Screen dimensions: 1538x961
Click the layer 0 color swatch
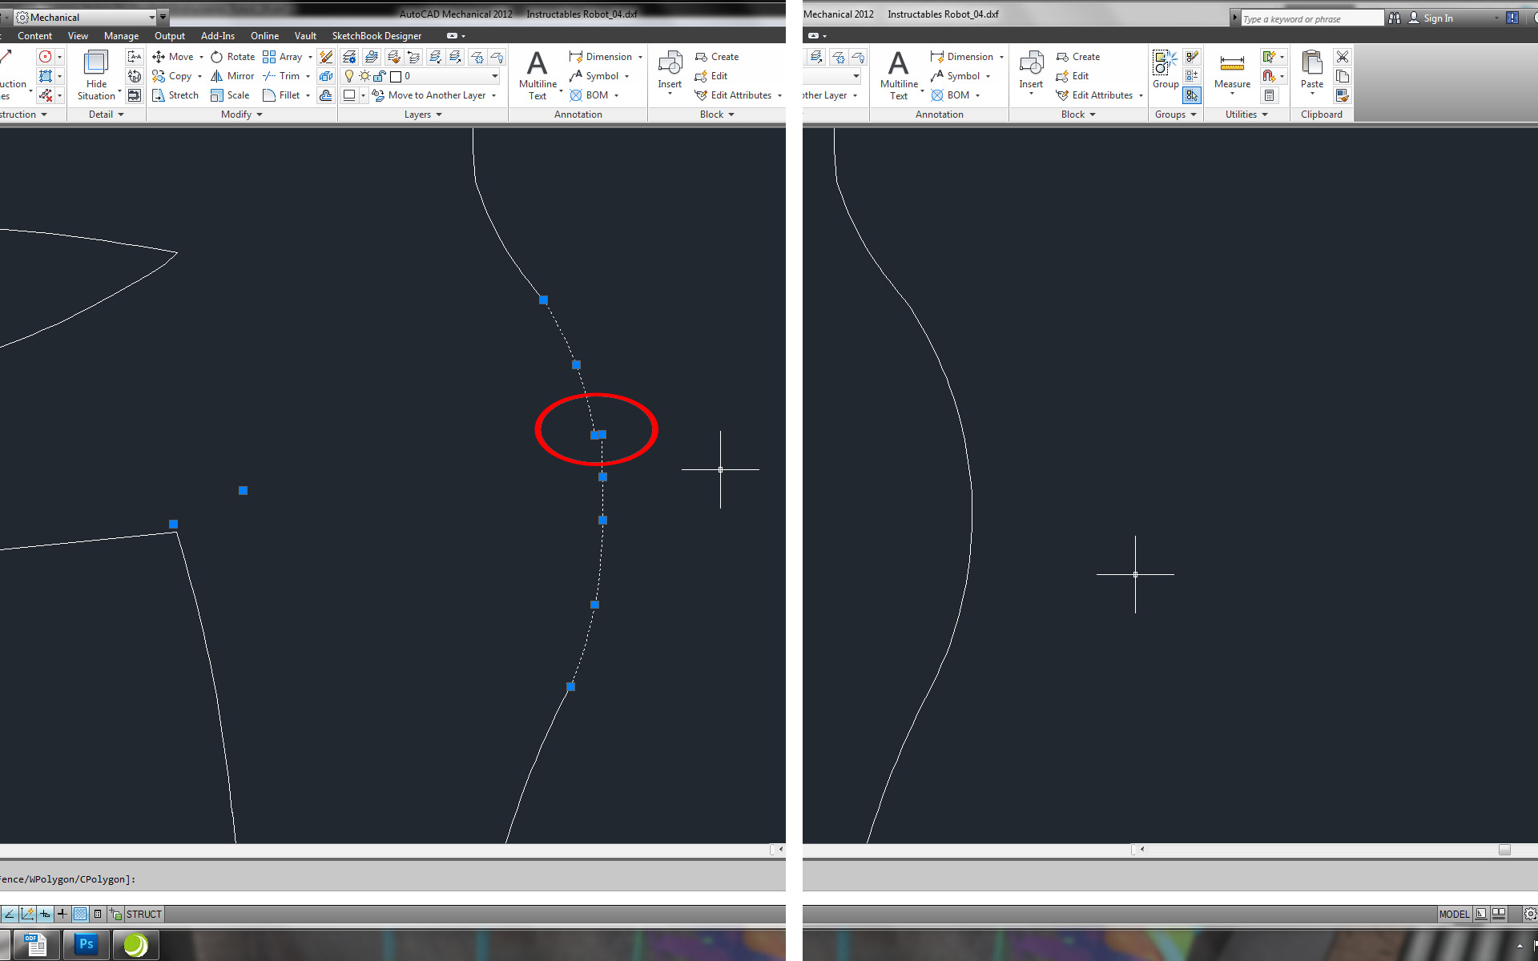pos(396,77)
